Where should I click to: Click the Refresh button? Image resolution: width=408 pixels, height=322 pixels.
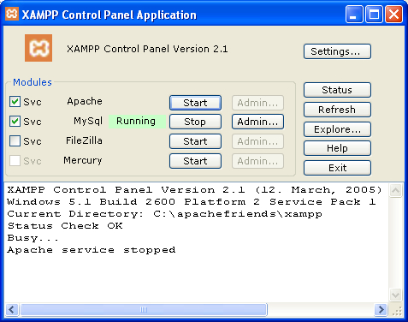(x=337, y=110)
